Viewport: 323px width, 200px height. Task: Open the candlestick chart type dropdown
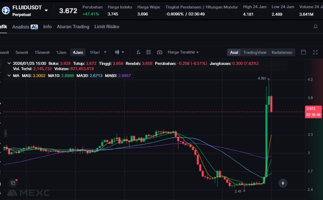pyautogui.click(x=120, y=52)
